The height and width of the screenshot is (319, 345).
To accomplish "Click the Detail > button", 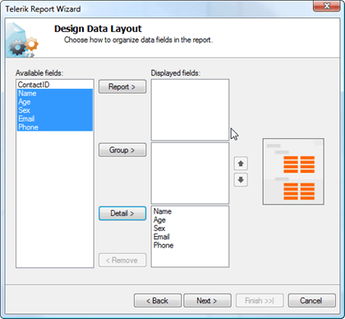I will 122,213.
